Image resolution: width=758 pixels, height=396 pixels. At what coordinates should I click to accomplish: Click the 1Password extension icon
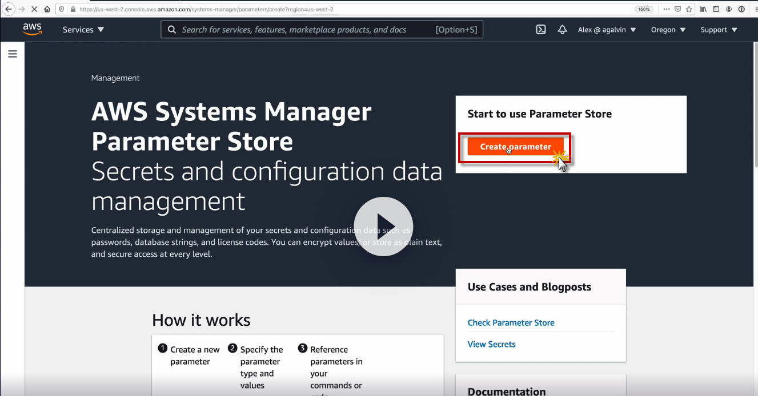pyautogui.click(x=741, y=9)
